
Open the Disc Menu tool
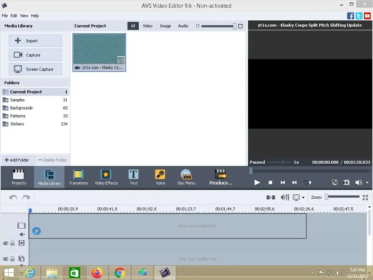point(186,177)
